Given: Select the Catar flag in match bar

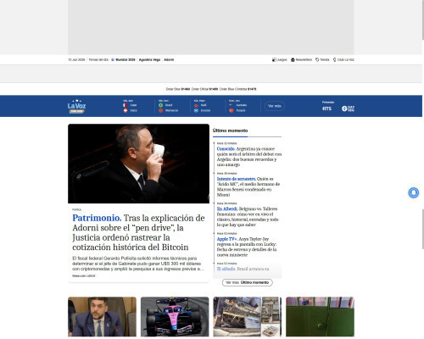Looking at the screenshot, I should 126,105.
